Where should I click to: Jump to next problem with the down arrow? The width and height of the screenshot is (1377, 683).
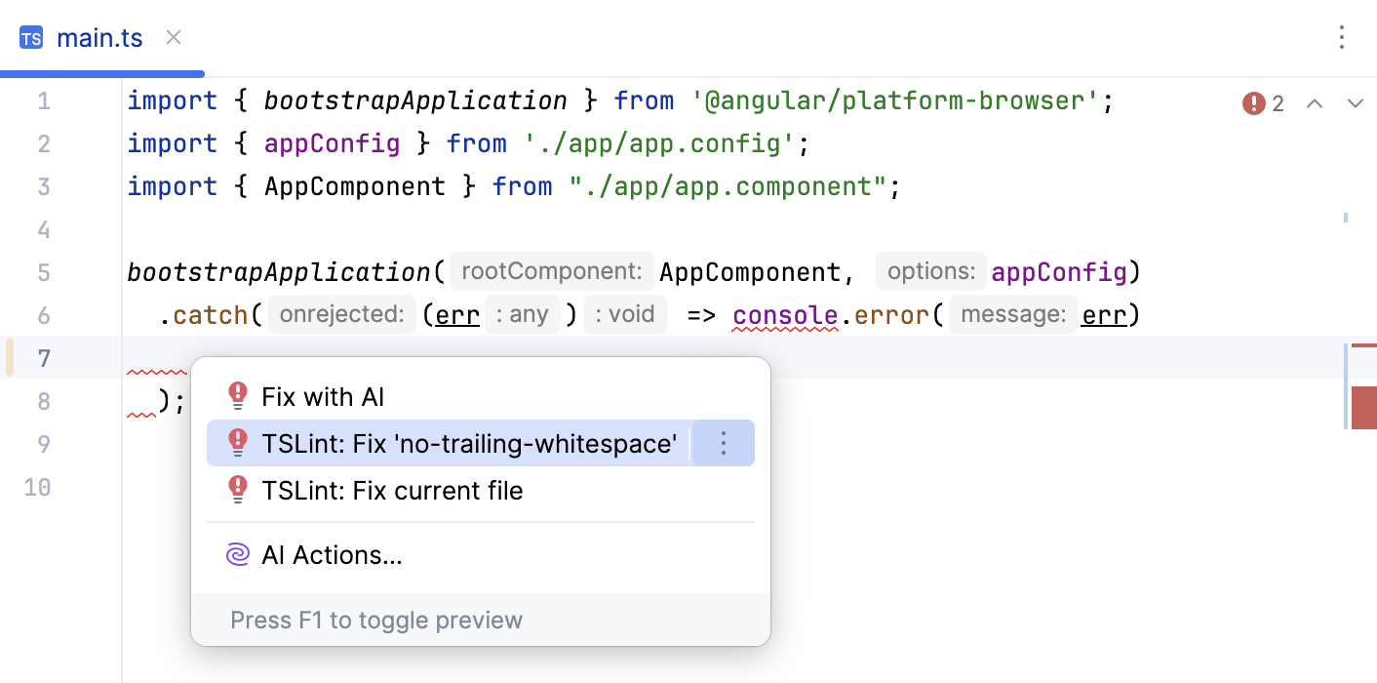tap(1356, 102)
